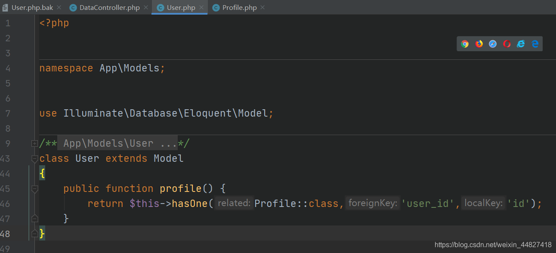Click '$this' variable on line 46
This screenshot has width=556, height=253.
tap(145, 204)
